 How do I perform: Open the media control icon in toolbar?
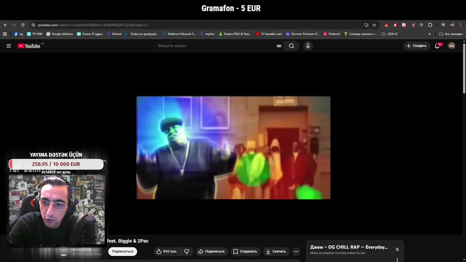point(443,25)
